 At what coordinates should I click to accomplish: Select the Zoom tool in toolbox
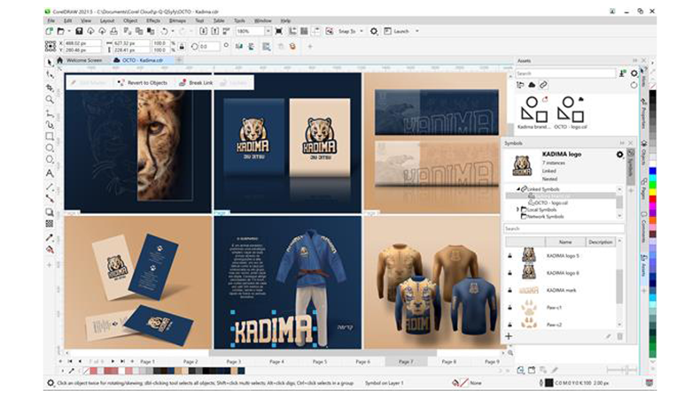pyautogui.click(x=50, y=99)
